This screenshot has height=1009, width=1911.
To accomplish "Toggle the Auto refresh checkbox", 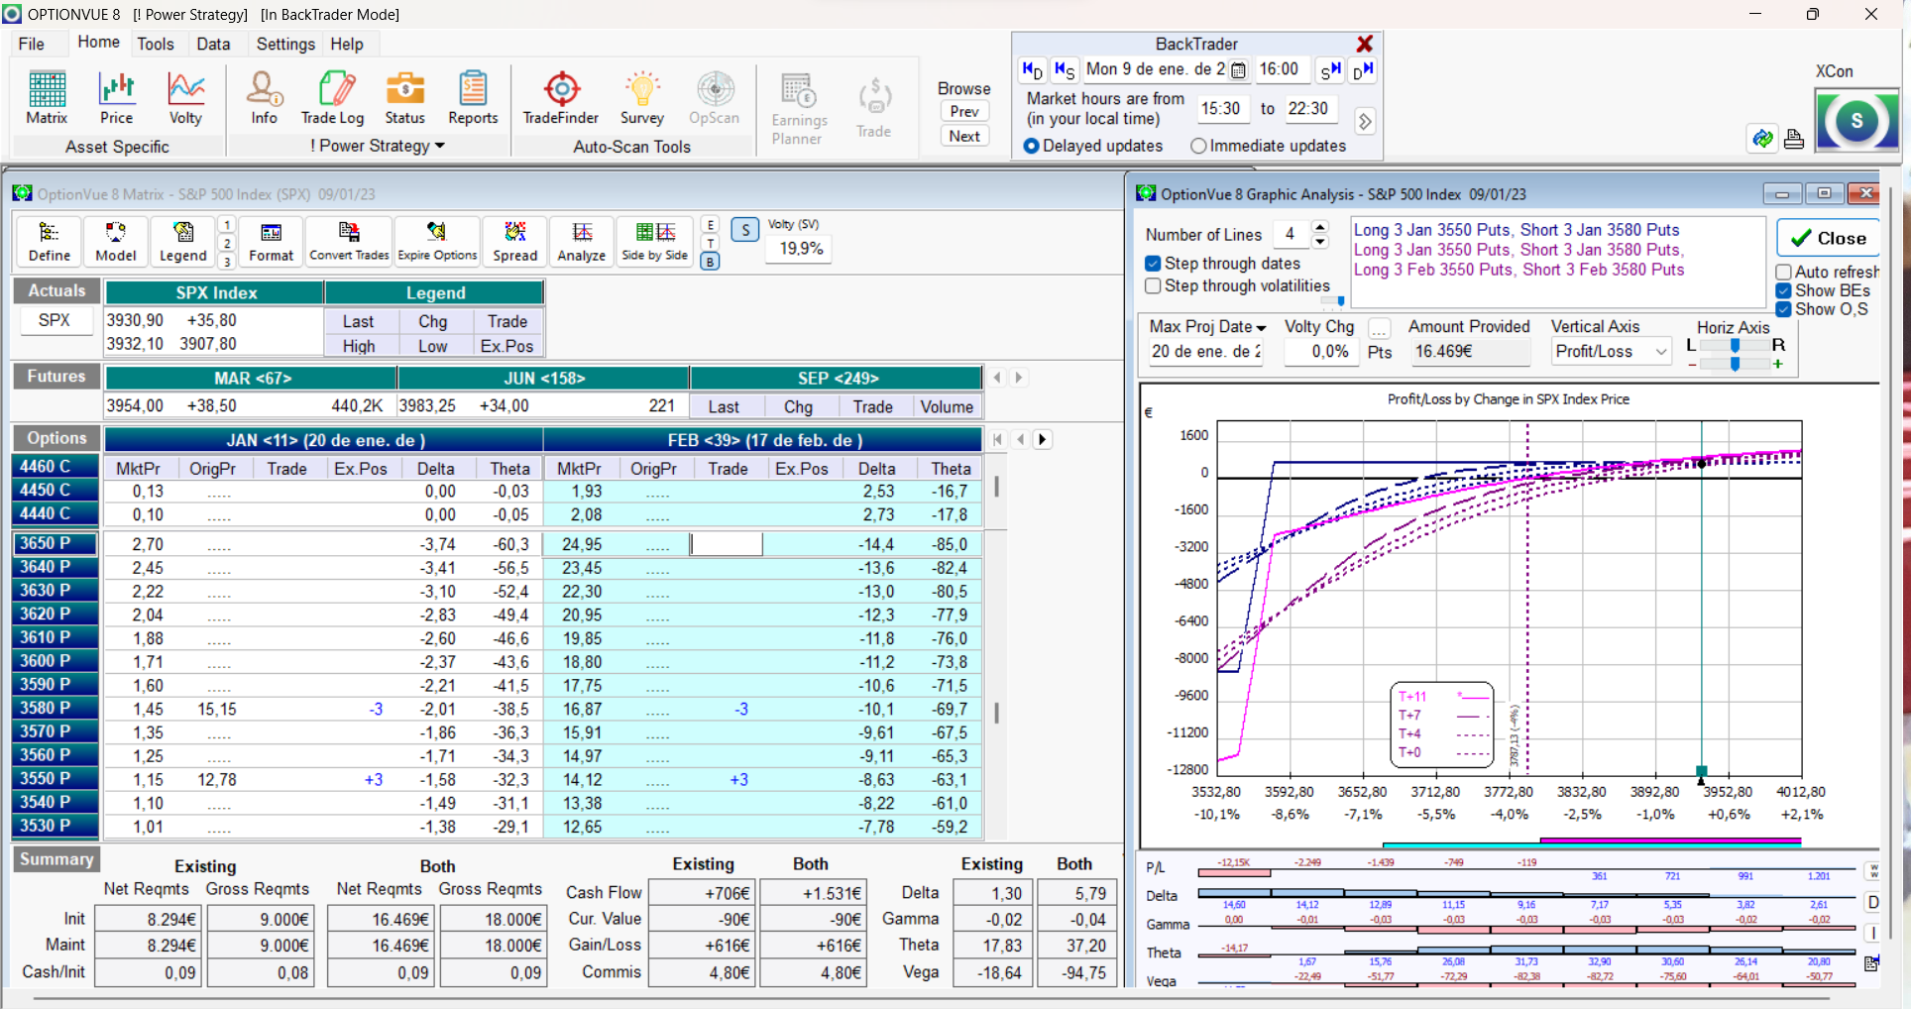I will click(x=1784, y=272).
